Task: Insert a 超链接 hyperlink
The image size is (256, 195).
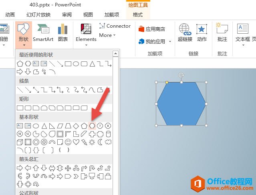Action: point(185,32)
